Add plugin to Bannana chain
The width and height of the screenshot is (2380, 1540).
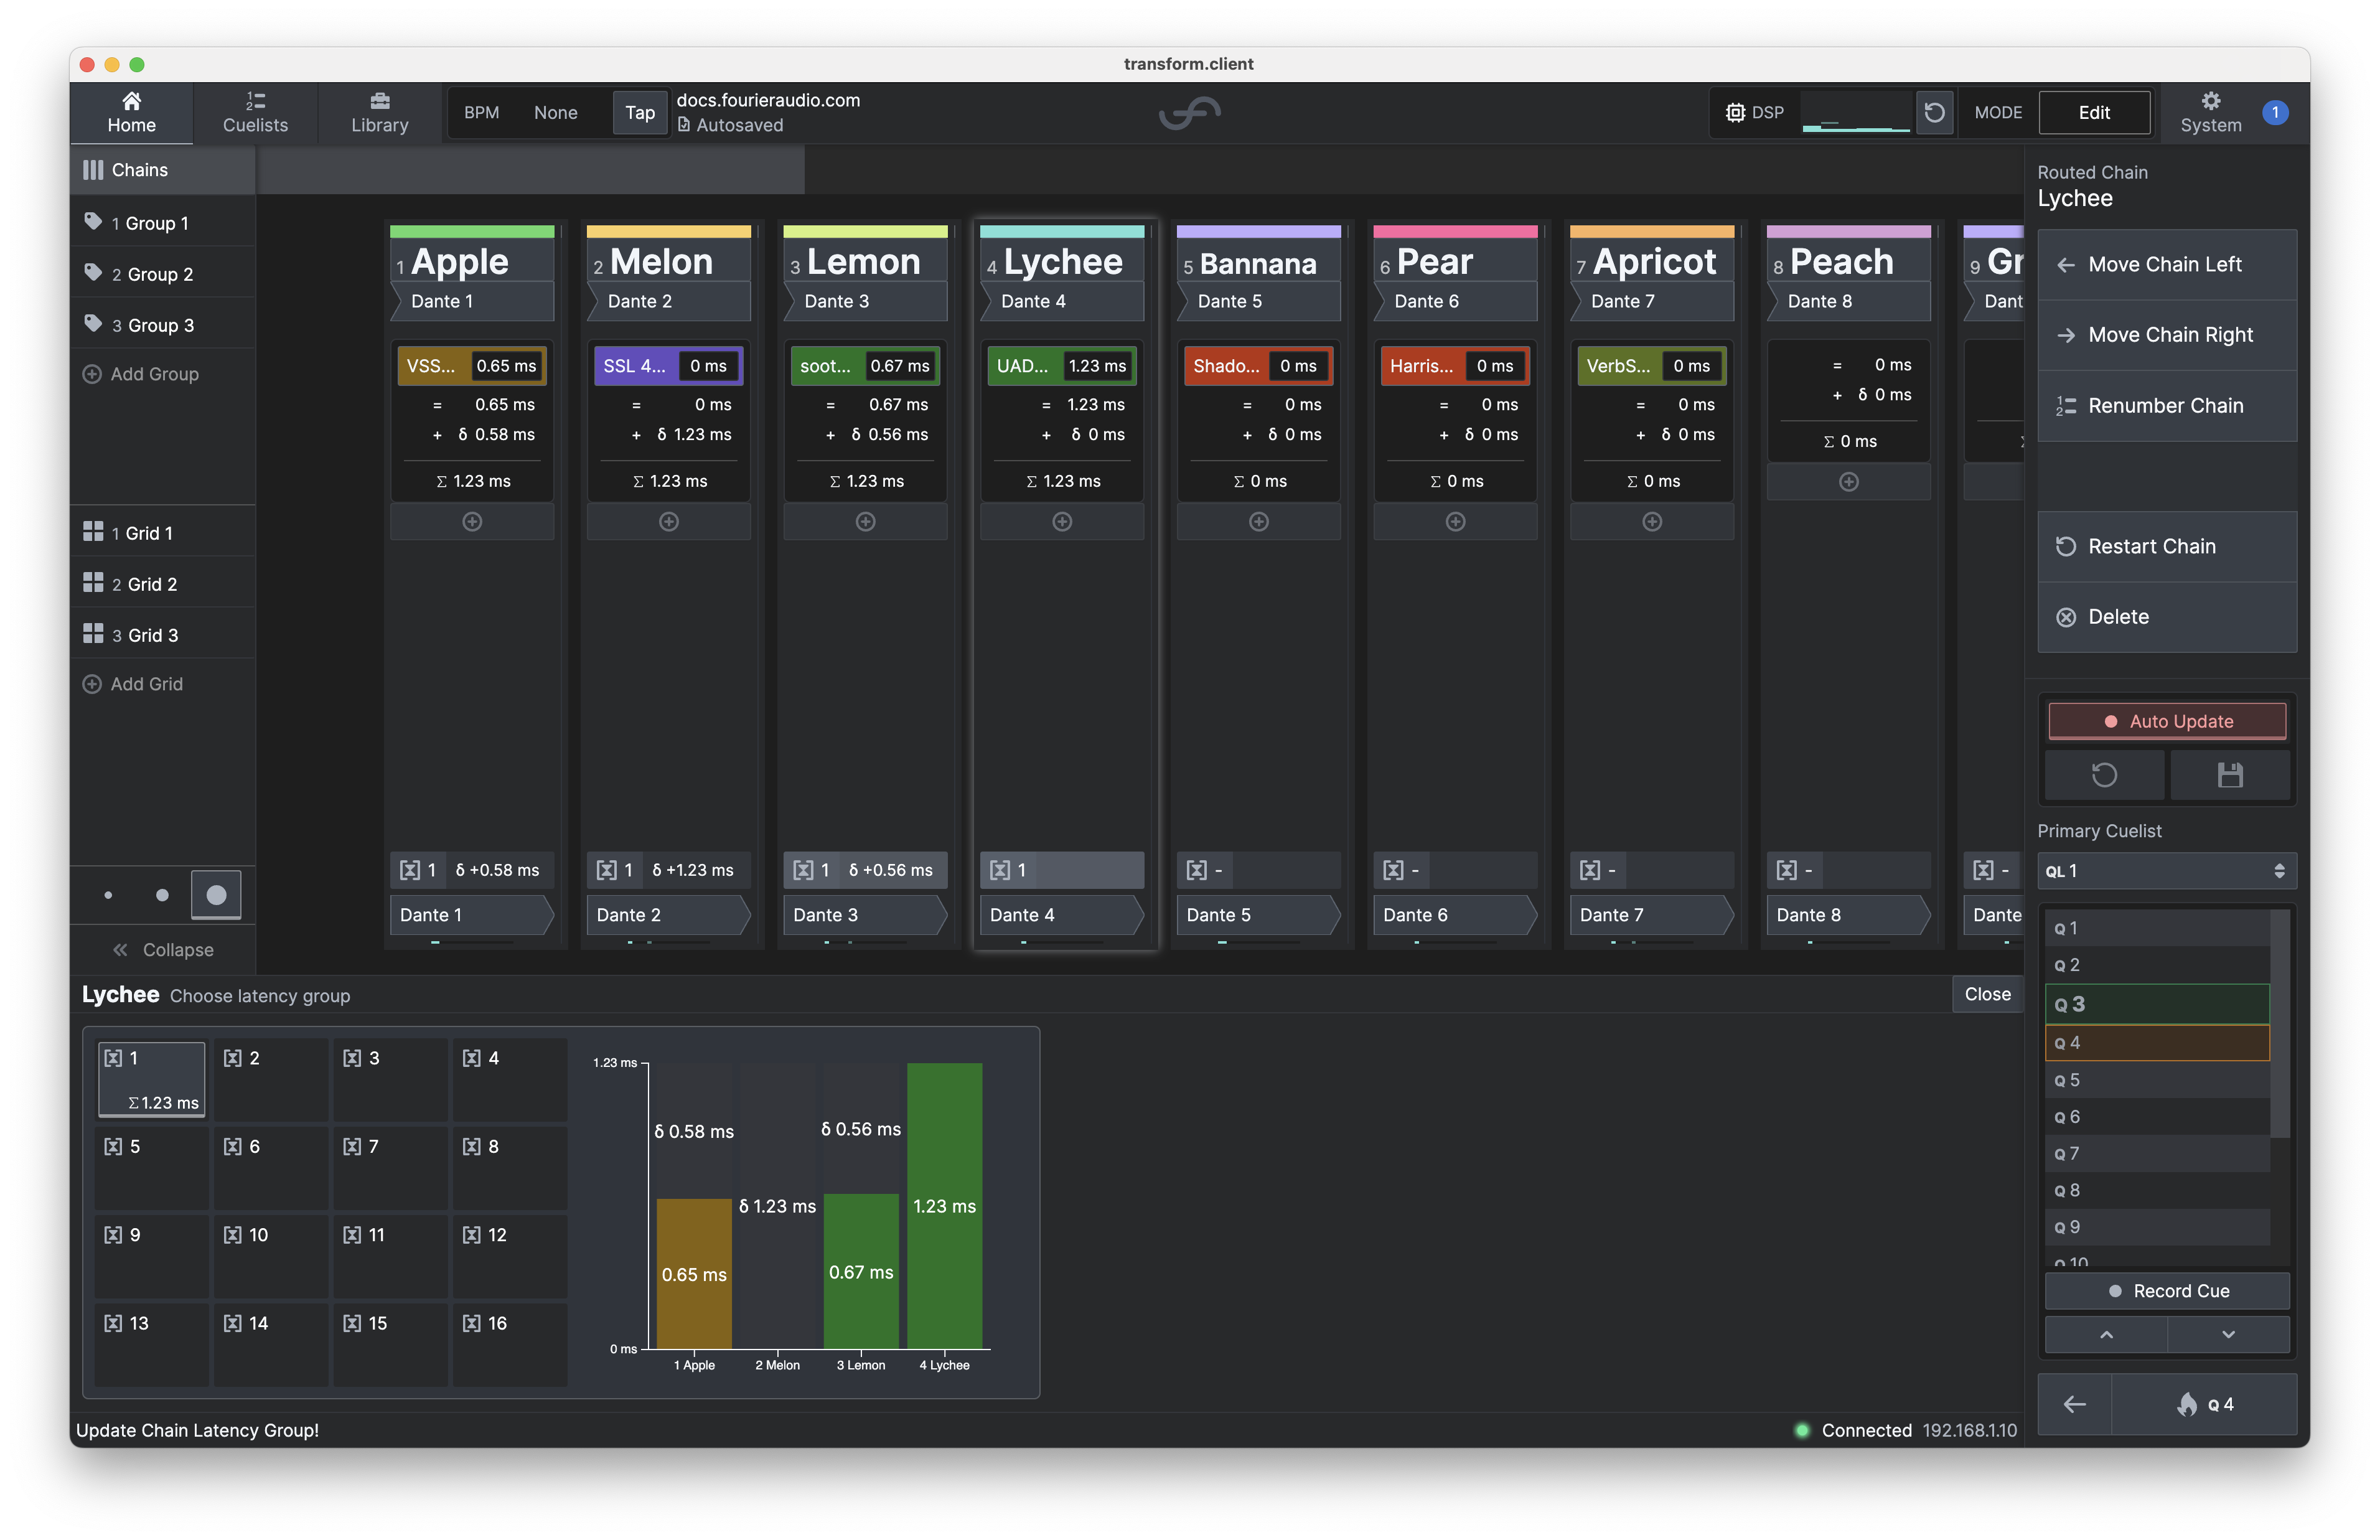tap(1258, 522)
